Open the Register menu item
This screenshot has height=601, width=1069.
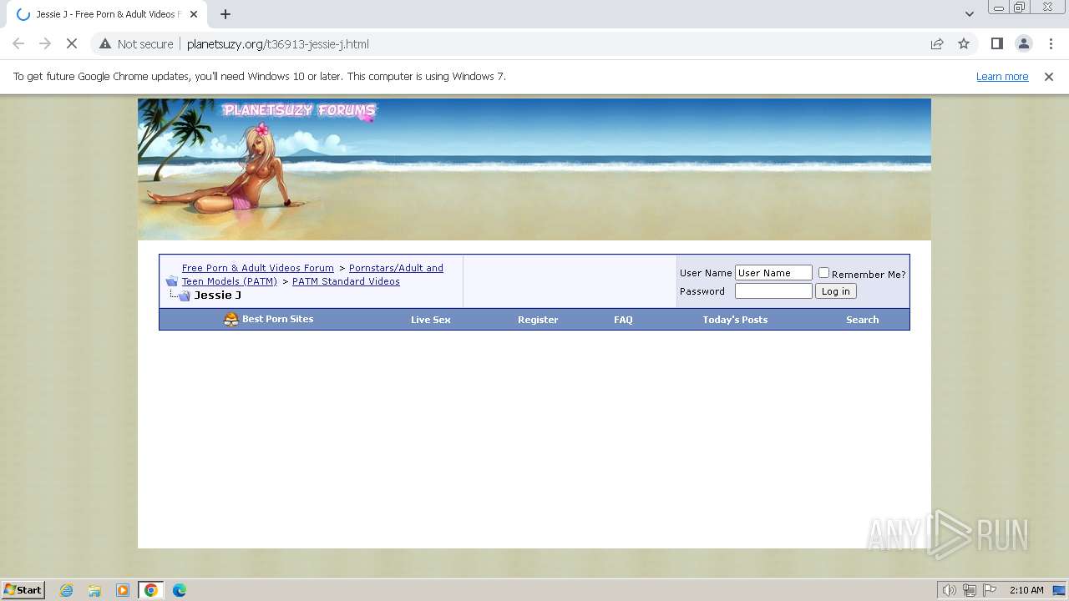click(538, 320)
